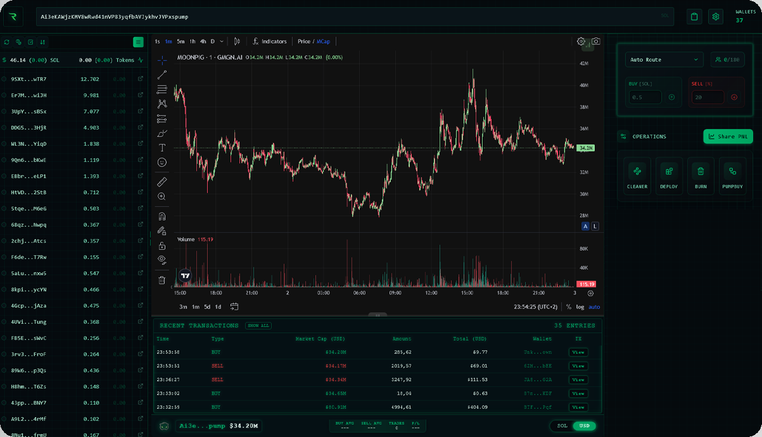Toggle magnet mode on the chart
Image resolution: width=762 pixels, height=437 pixels.
point(162,217)
